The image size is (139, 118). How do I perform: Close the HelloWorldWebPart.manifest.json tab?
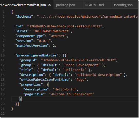coord(49,5)
